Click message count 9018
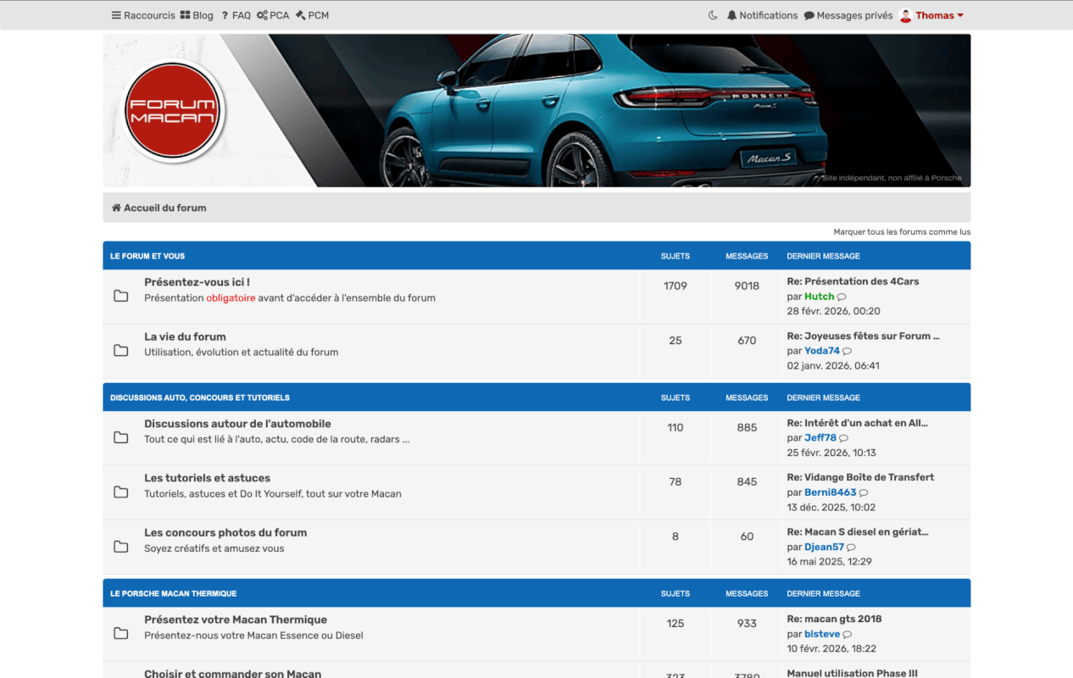The image size is (1073, 678). tap(747, 286)
